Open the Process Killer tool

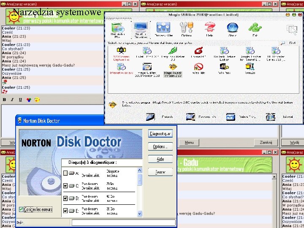164,30
